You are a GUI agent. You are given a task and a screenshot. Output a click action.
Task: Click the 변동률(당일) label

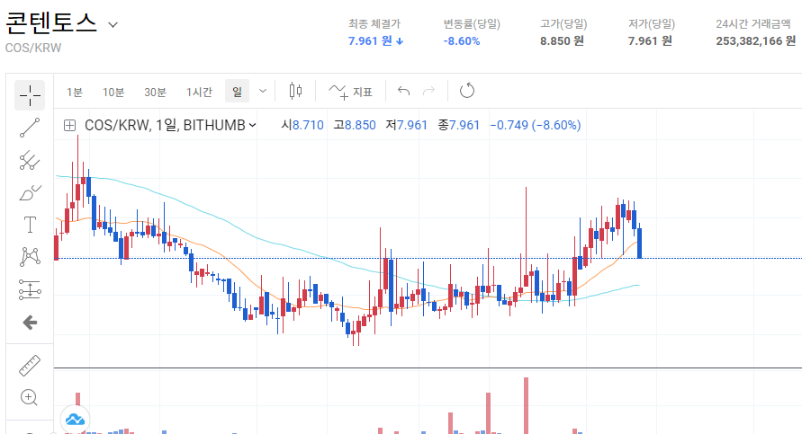[x=472, y=24]
